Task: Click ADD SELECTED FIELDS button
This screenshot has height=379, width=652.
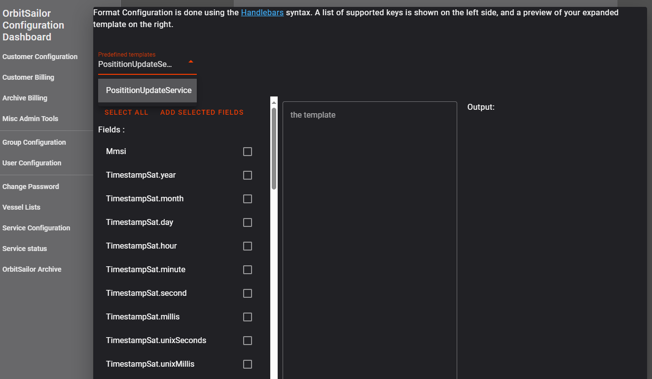Action: [202, 112]
